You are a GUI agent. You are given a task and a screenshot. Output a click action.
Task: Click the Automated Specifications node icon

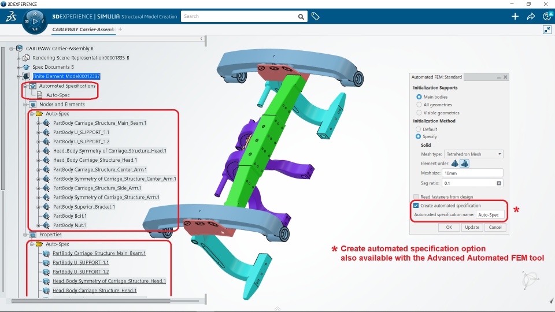pos(33,86)
